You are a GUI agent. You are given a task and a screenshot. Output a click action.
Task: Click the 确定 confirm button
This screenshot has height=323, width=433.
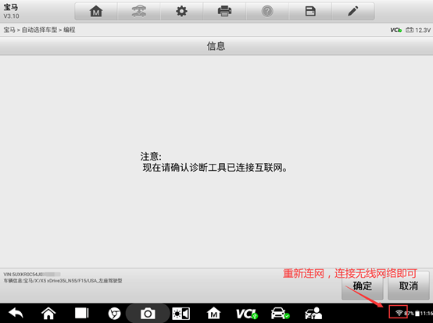click(x=363, y=286)
